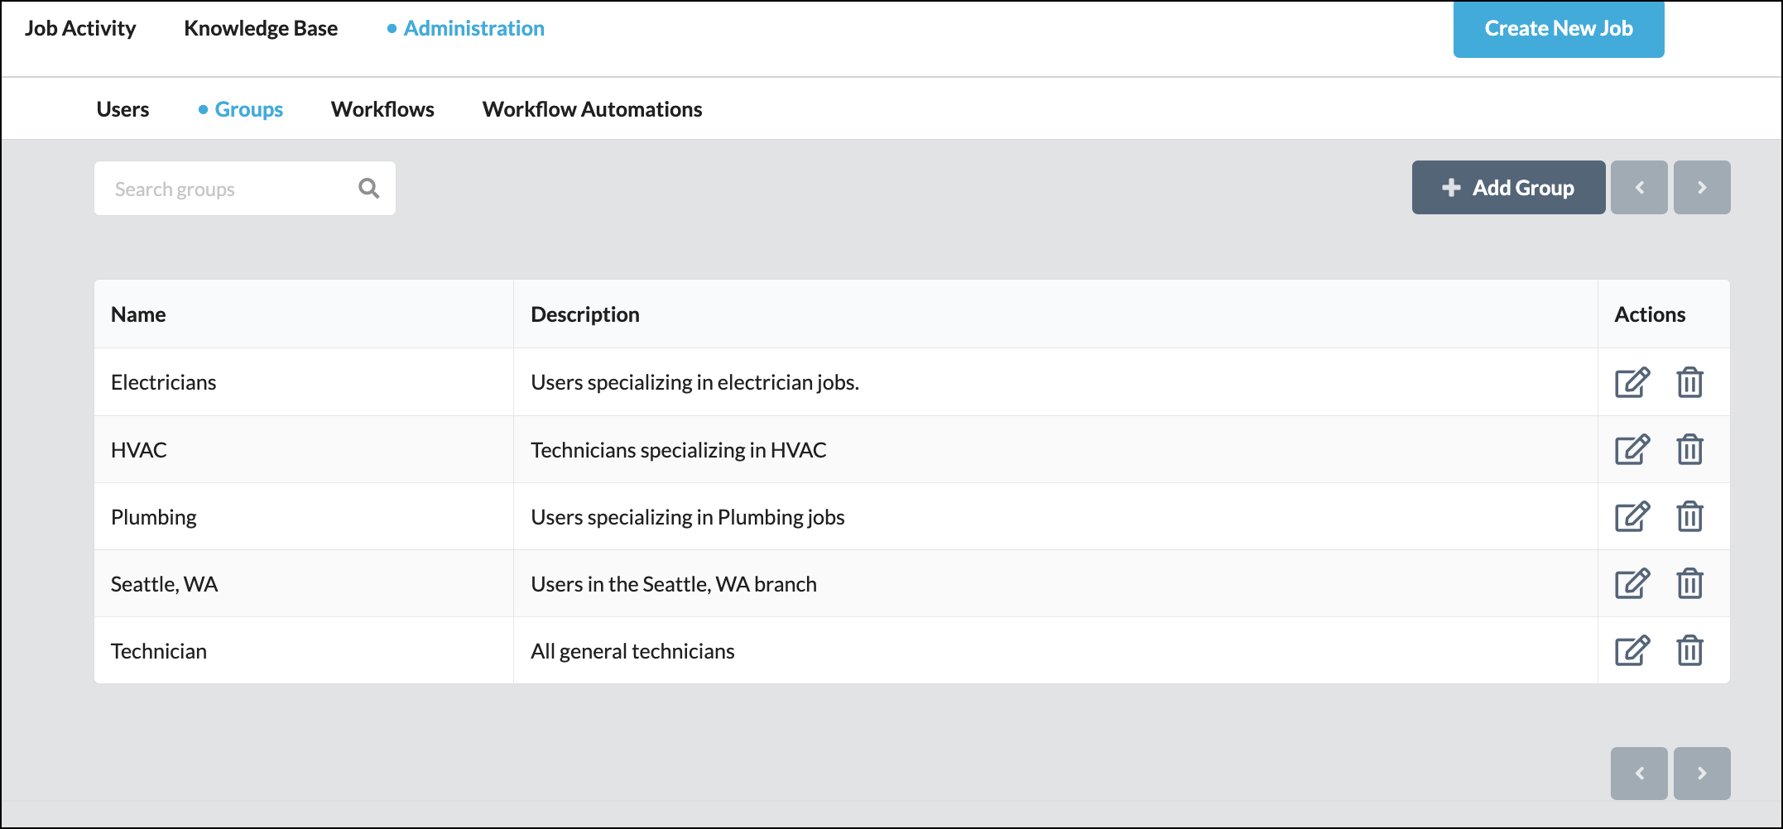Go to previous page using top arrow
The width and height of the screenshot is (1783, 829).
(x=1639, y=188)
